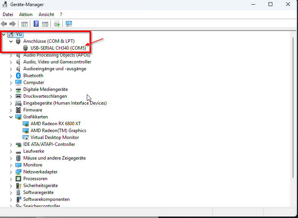The height and width of the screenshot is (218, 298).
Task: Expand the Netzwerkadapter chevron
Action: (11, 172)
